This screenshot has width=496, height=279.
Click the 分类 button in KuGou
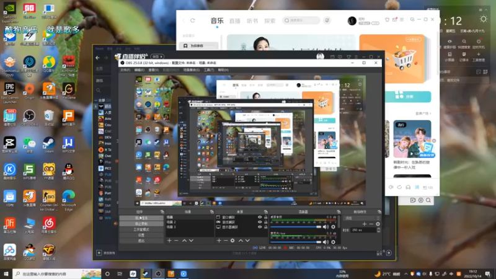408,96
